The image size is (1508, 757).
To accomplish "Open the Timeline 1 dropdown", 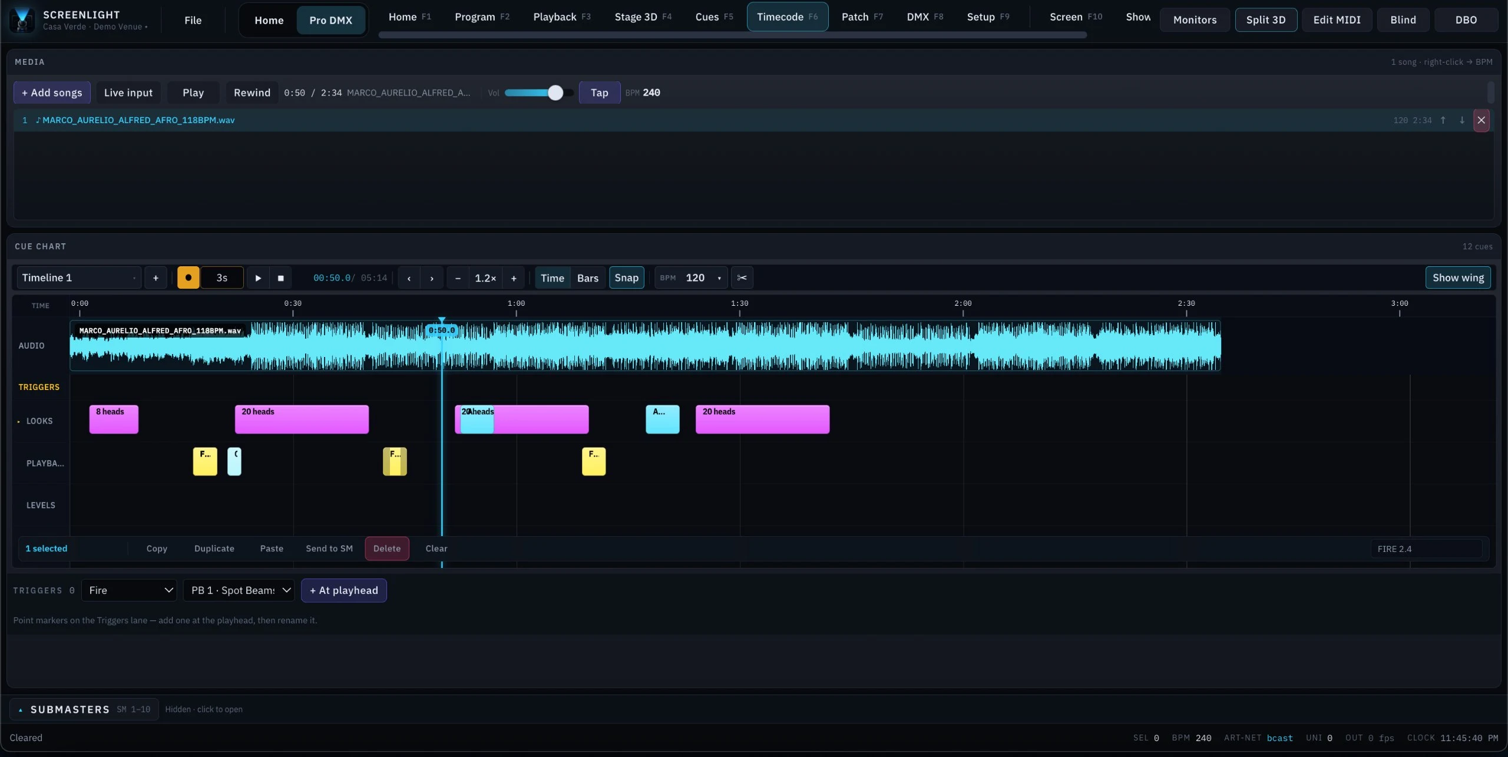I will pyautogui.click(x=79, y=277).
